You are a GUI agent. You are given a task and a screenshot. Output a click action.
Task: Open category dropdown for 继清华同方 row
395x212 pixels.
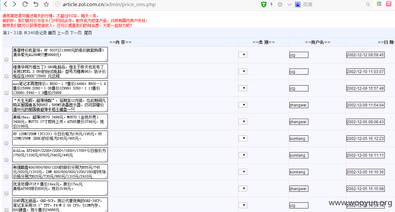tap(243, 71)
